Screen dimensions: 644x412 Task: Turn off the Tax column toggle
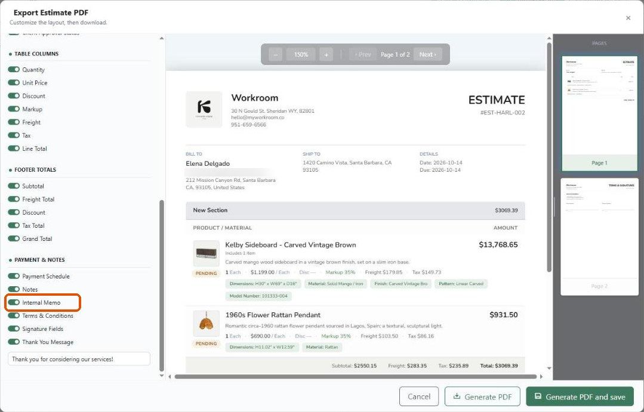pyautogui.click(x=14, y=135)
